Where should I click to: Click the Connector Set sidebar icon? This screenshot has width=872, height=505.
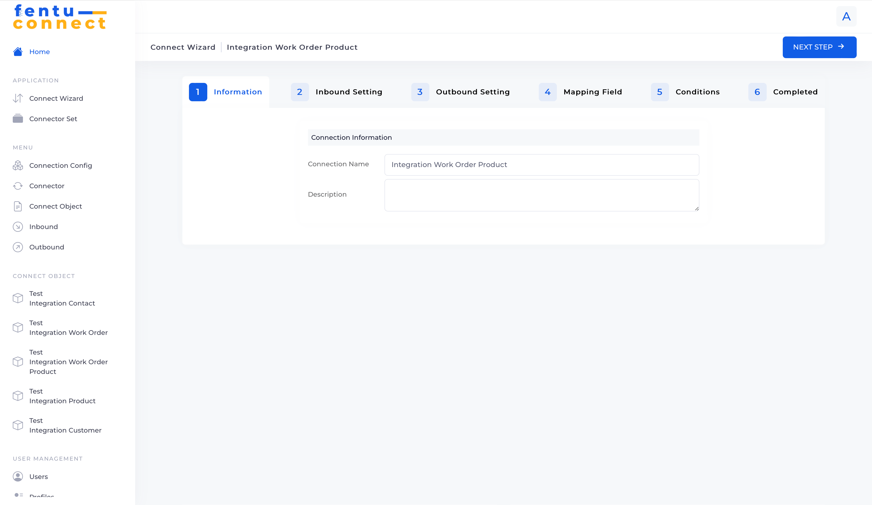[x=17, y=118]
